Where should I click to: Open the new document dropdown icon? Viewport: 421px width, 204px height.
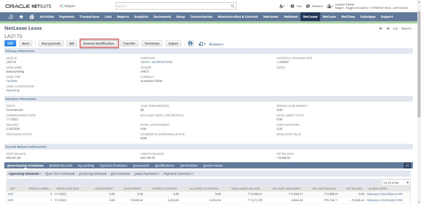[202, 44]
